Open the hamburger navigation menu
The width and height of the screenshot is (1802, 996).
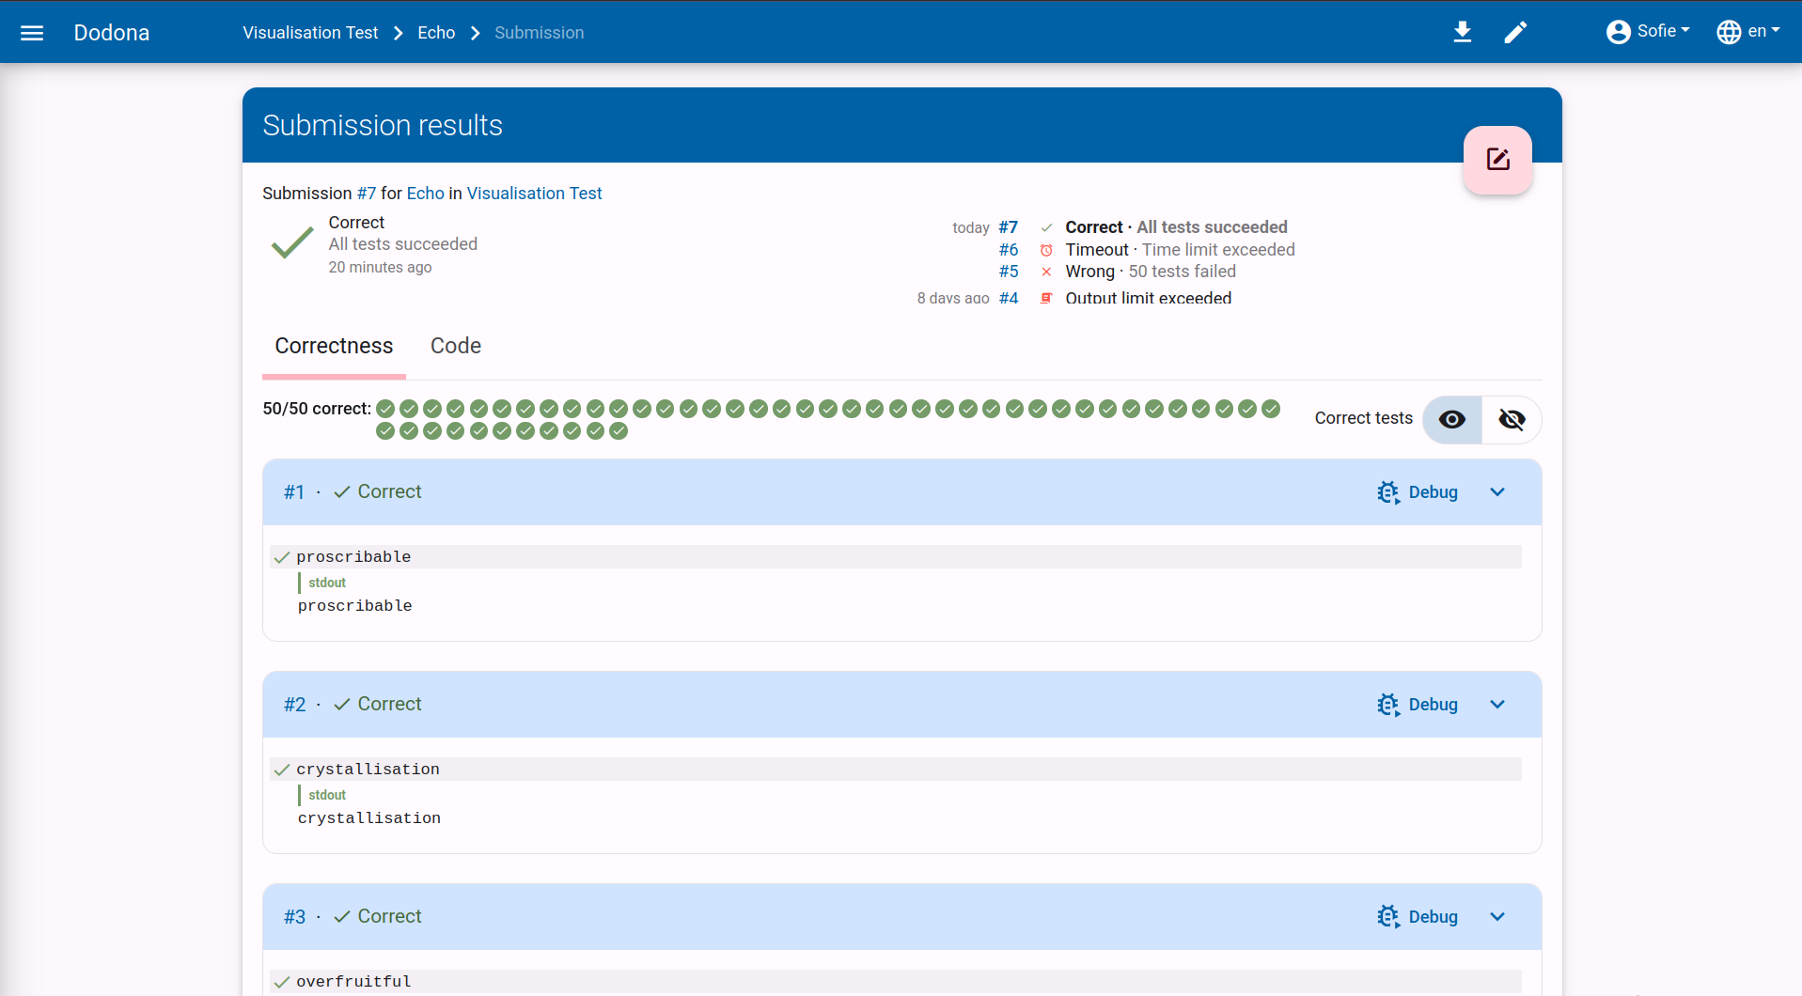pyautogui.click(x=32, y=33)
